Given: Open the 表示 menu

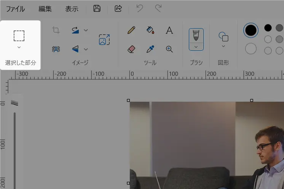Looking at the screenshot, I should coord(72,9).
